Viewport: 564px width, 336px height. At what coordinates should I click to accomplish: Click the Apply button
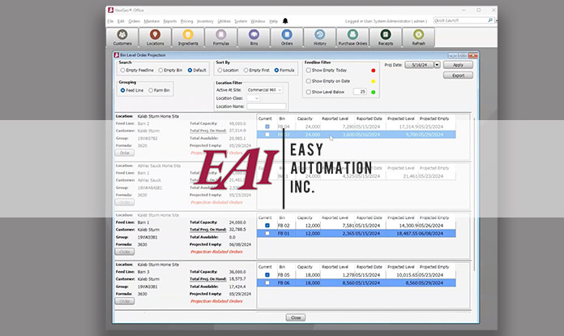click(458, 65)
